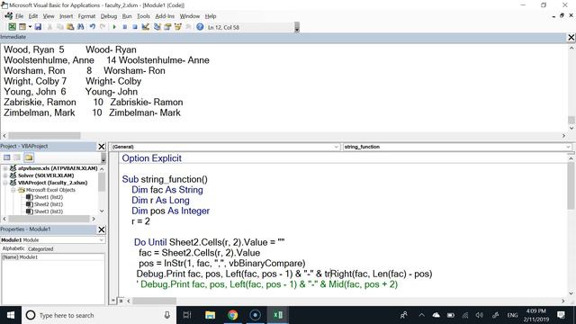Click the code window vertical scrollbar thumb
576x324 pixels.
click(x=571, y=187)
